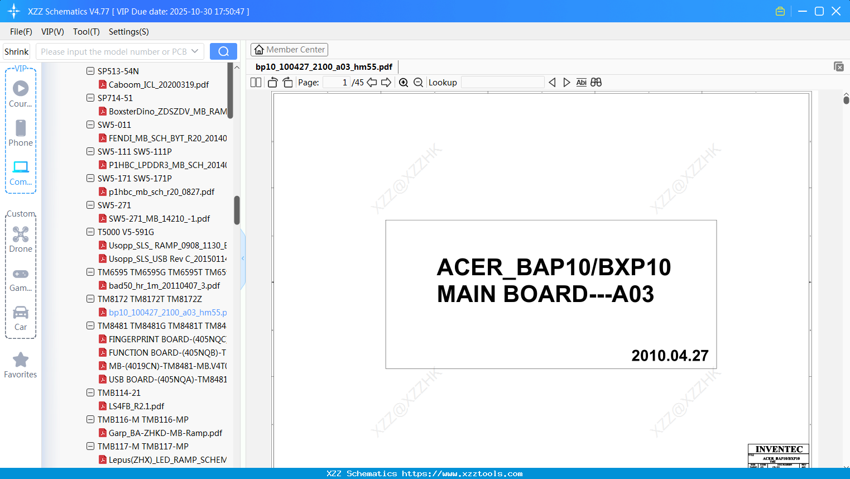Image resolution: width=850 pixels, height=479 pixels.
Task: Open the p1hbc_mb_sch_r20_0827.pdf file
Action: tap(161, 191)
